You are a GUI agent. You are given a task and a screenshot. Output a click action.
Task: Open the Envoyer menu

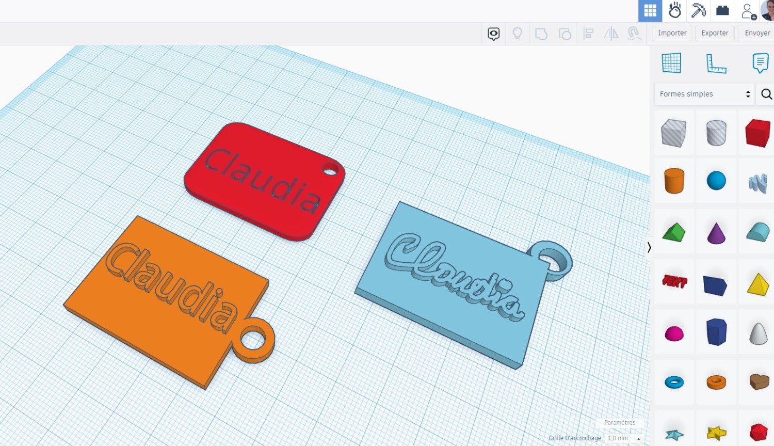point(757,33)
